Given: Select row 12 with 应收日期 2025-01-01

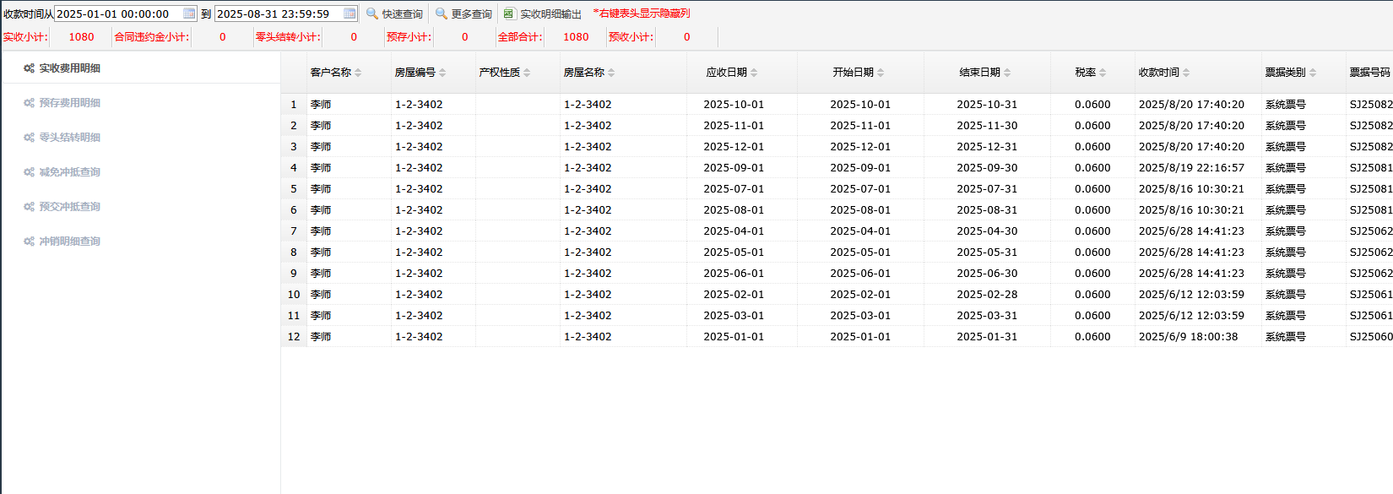Looking at the screenshot, I should click(x=733, y=336).
